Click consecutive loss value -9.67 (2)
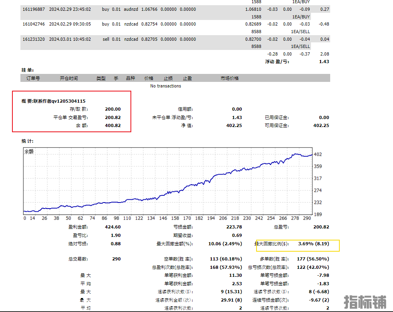The height and width of the screenshot is (312, 393). [319, 300]
